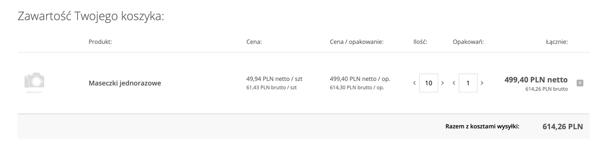Open the camera placeholder product thumbnail
The width and height of the screenshot is (606, 161).
coord(34,83)
